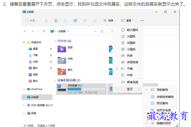The height and width of the screenshot is (127, 191).
Task: Choose 中图标 view option
Action: 128,43
